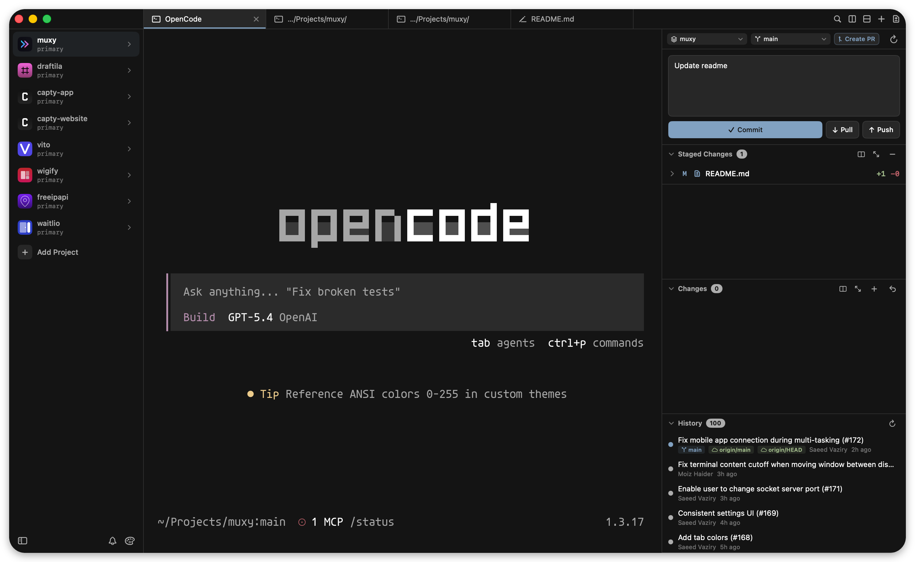Select commit 'Add tab colors (#168)'
This screenshot has height=562, width=915.
tap(783, 542)
